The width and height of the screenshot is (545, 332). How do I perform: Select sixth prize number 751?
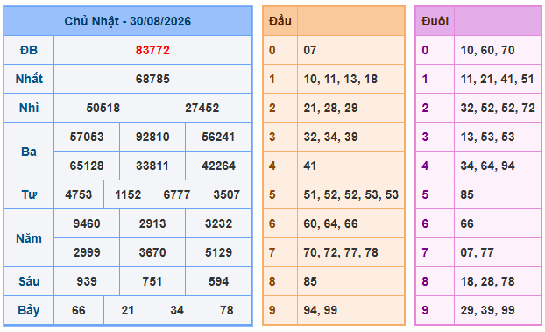coord(152,281)
